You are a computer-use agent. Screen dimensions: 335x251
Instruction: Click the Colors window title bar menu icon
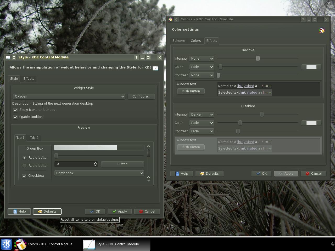pos(170,19)
